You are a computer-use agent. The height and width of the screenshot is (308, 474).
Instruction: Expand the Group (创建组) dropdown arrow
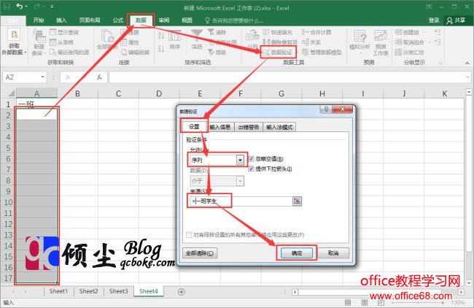pyautogui.click(x=424, y=32)
